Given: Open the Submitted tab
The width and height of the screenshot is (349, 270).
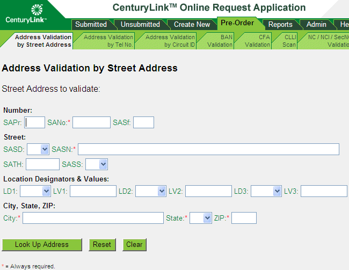Looking at the screenshot, I should tap(91, 24).
